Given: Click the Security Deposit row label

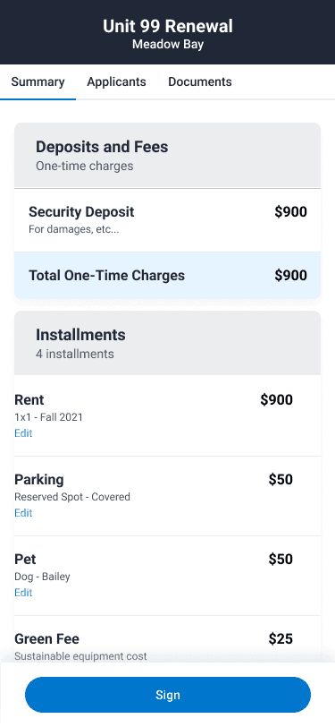Looking at the screenshot, I should [x=81, y=212].
